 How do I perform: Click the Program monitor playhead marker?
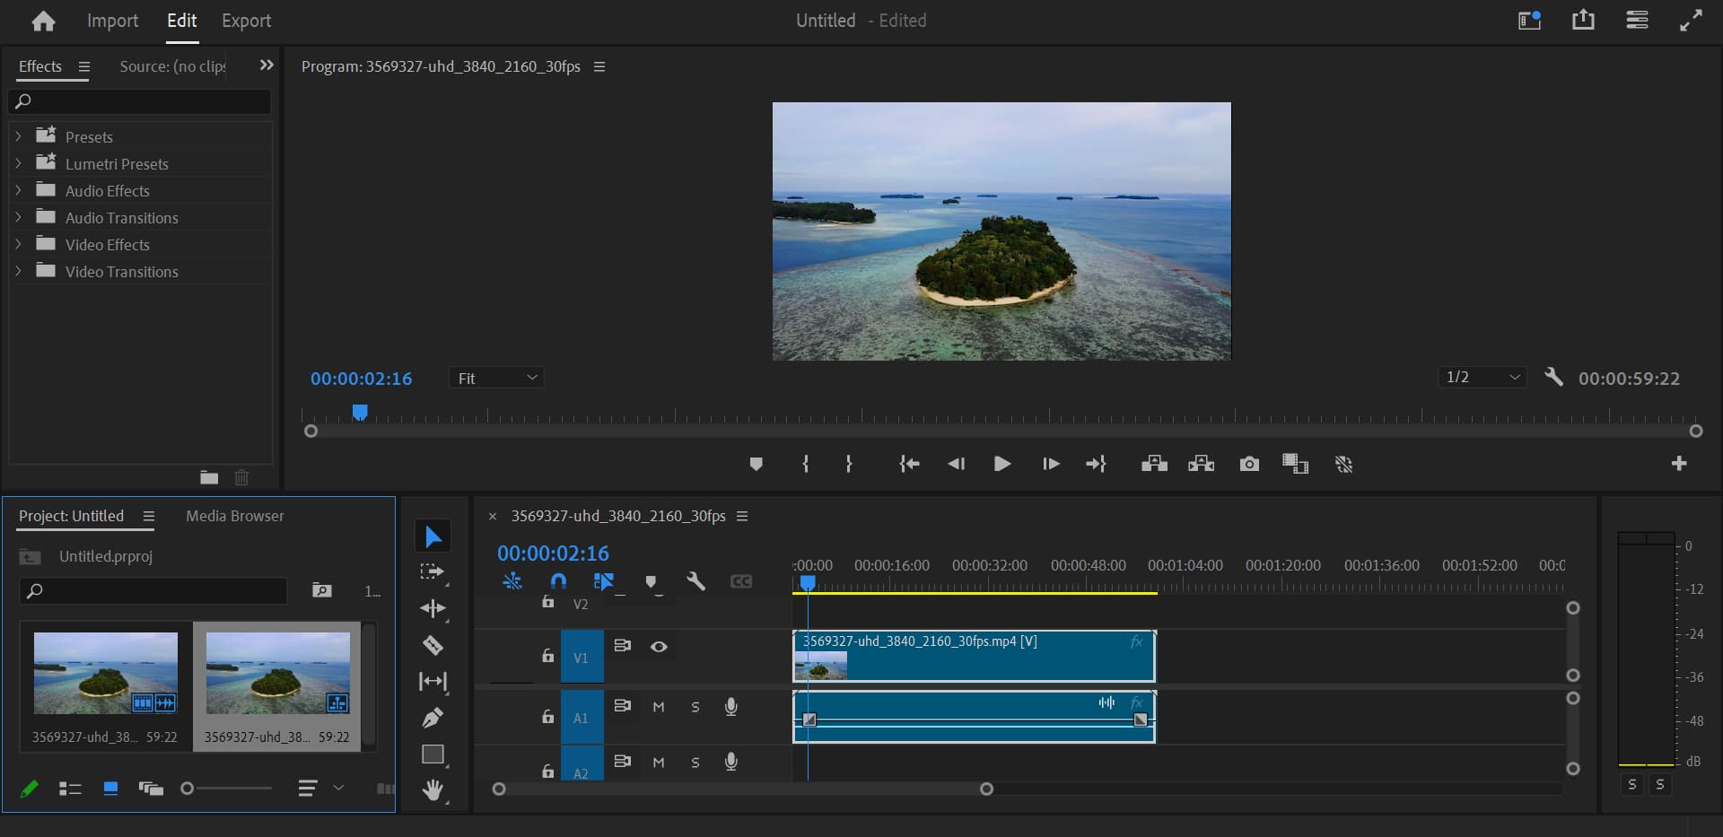pos(360,412)
